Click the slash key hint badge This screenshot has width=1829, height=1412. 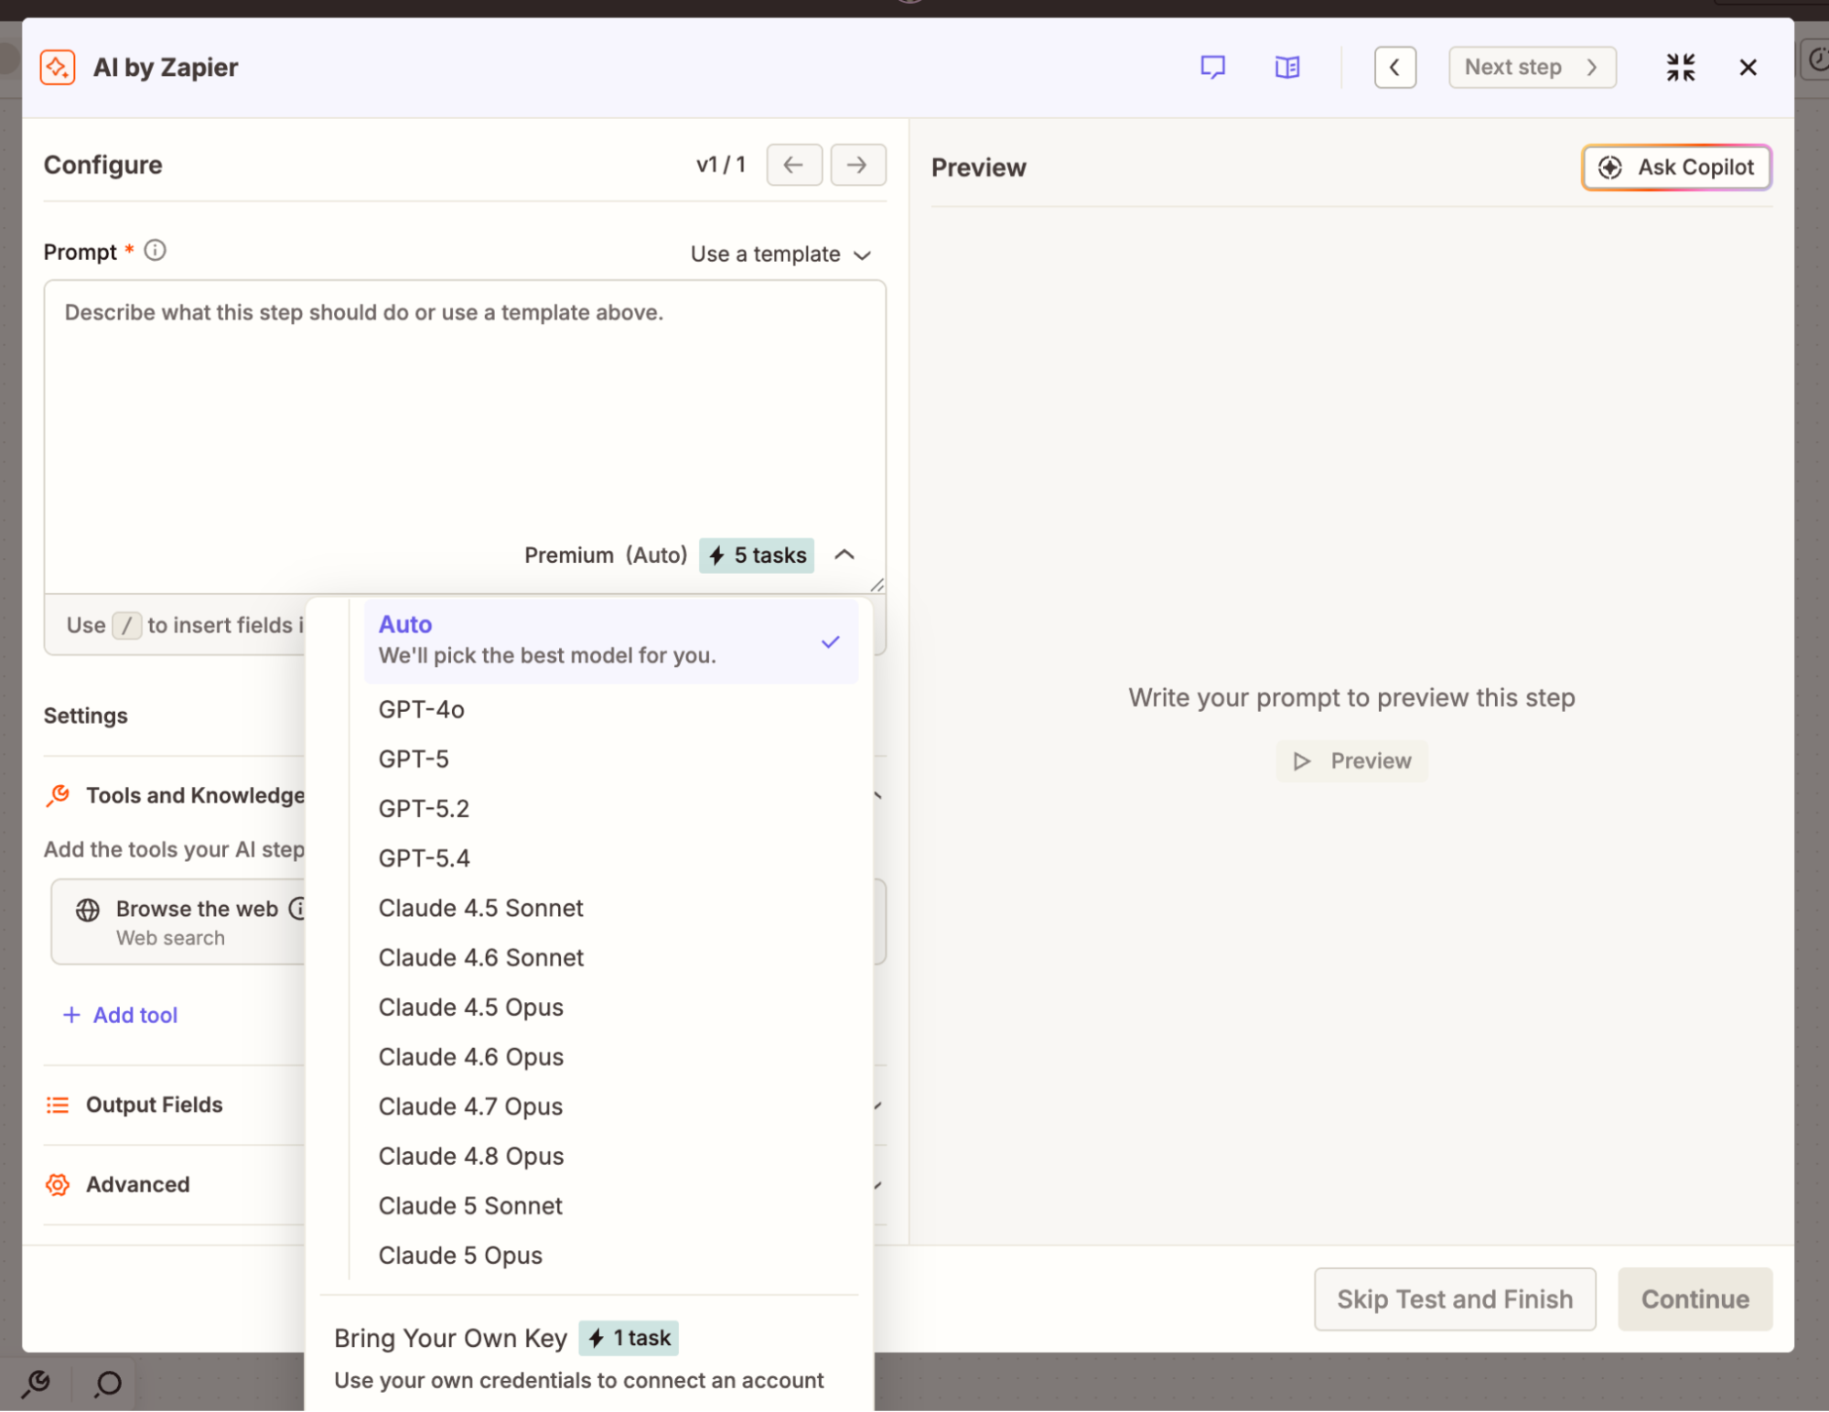pos(126,626)
